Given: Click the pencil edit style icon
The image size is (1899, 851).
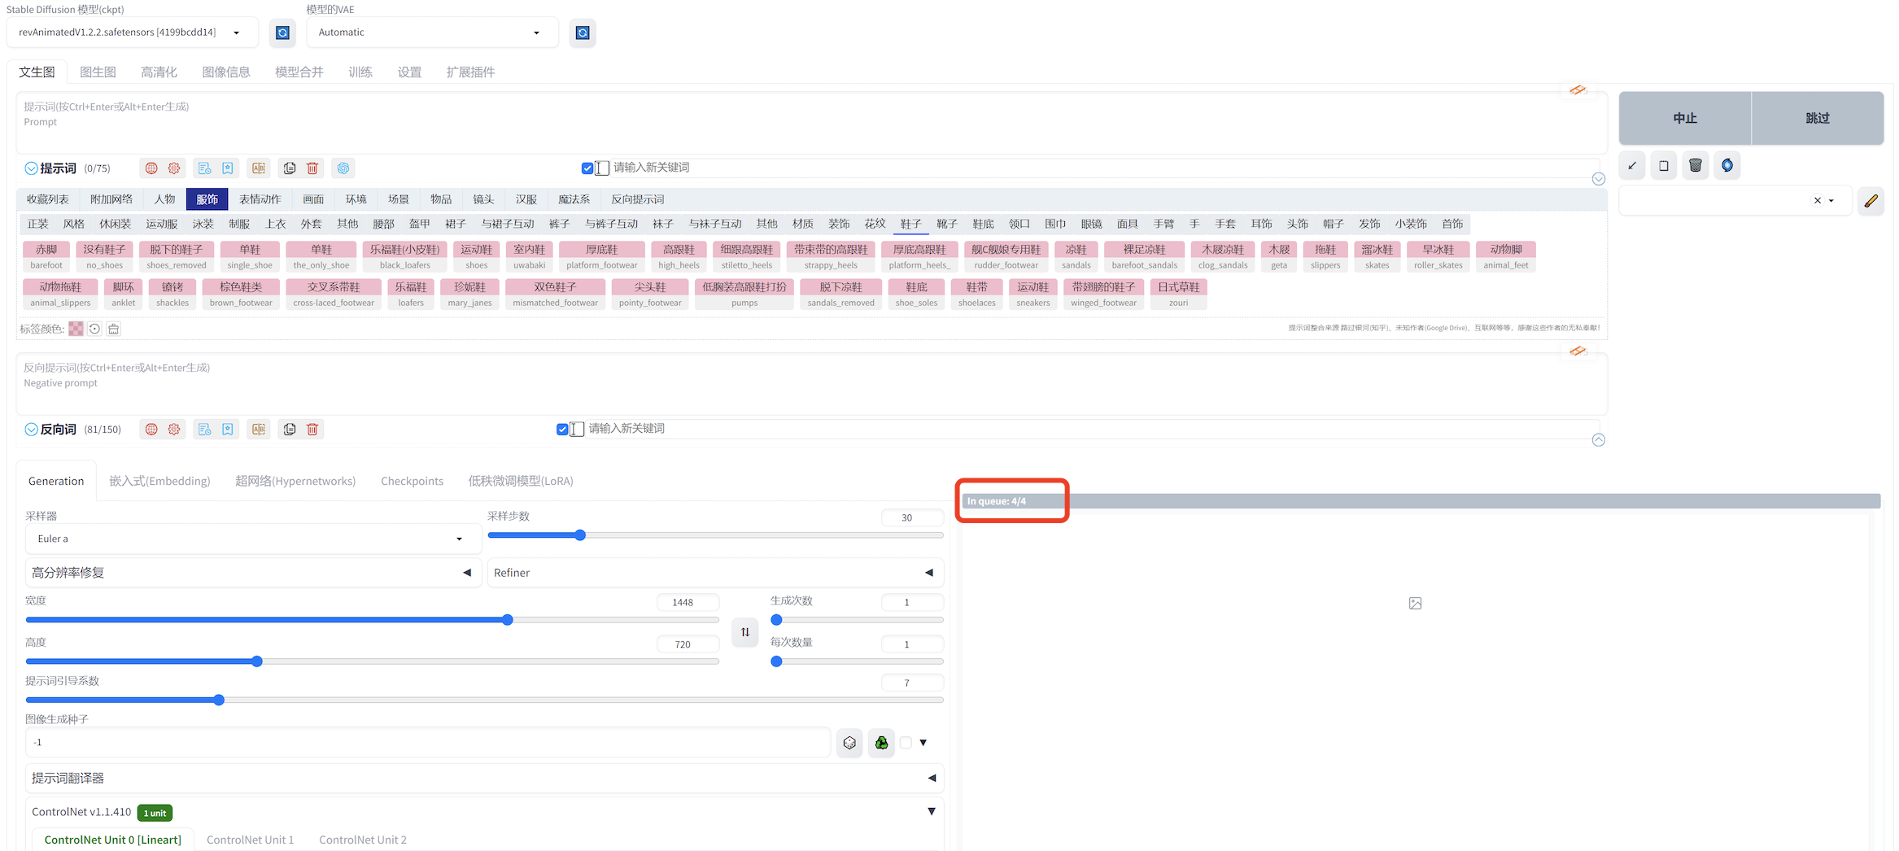Looking at the screenshot, I should (x=1871, y=200).
